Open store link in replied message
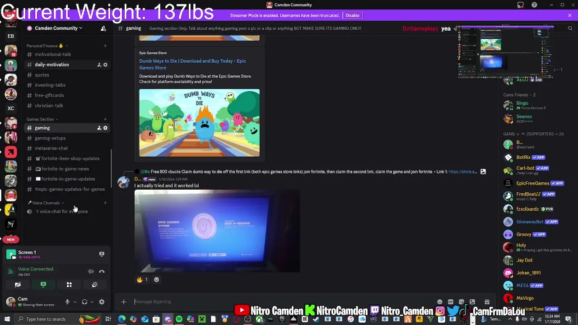 click(x=462, y=172)
